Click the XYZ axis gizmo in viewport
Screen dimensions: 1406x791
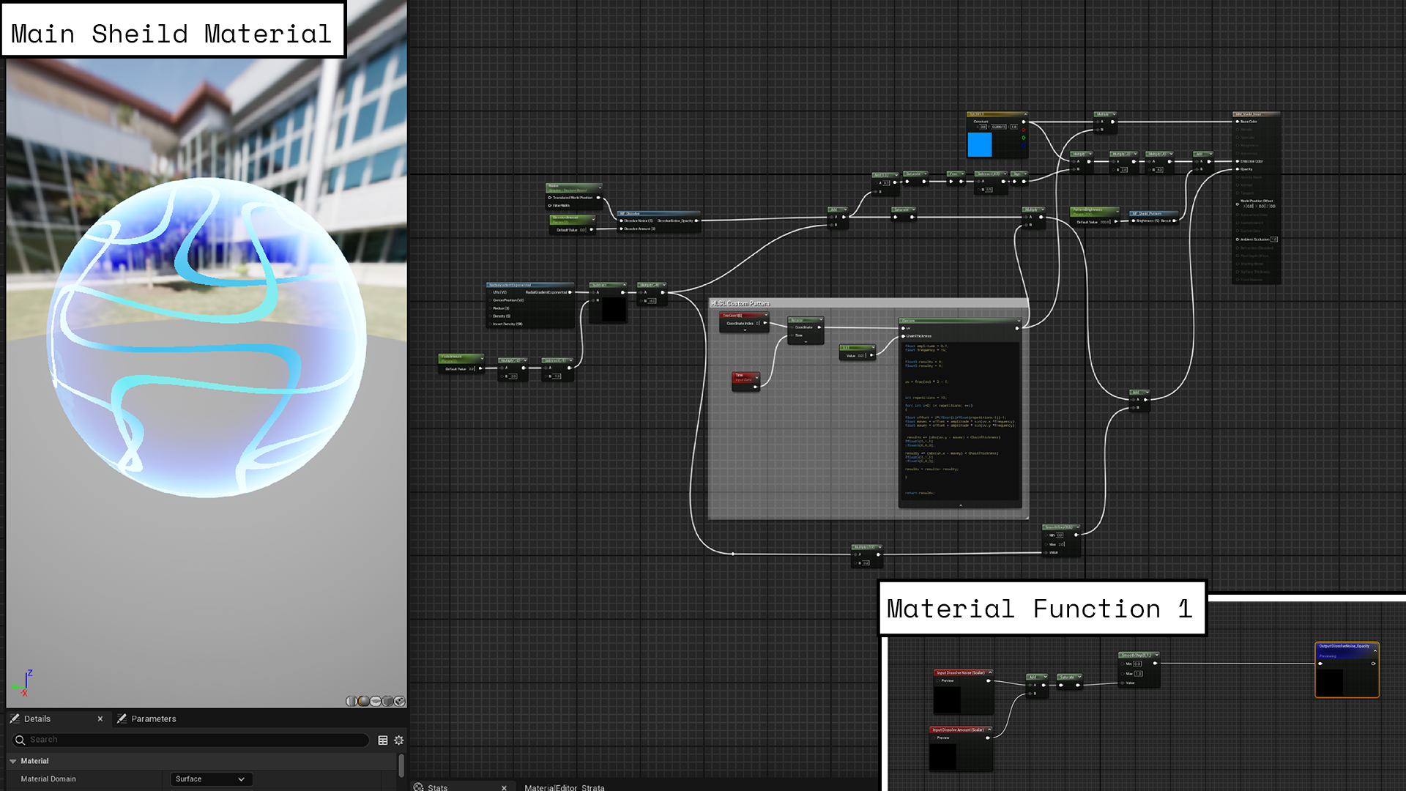point(23,683)
